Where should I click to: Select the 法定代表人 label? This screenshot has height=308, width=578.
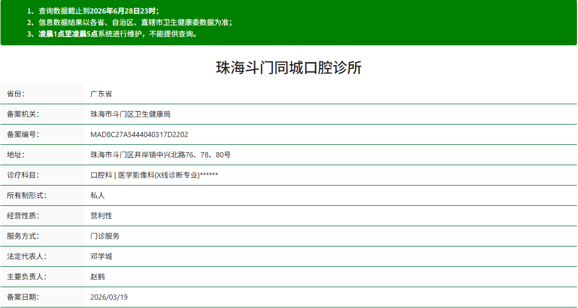[x=27, y=256]
